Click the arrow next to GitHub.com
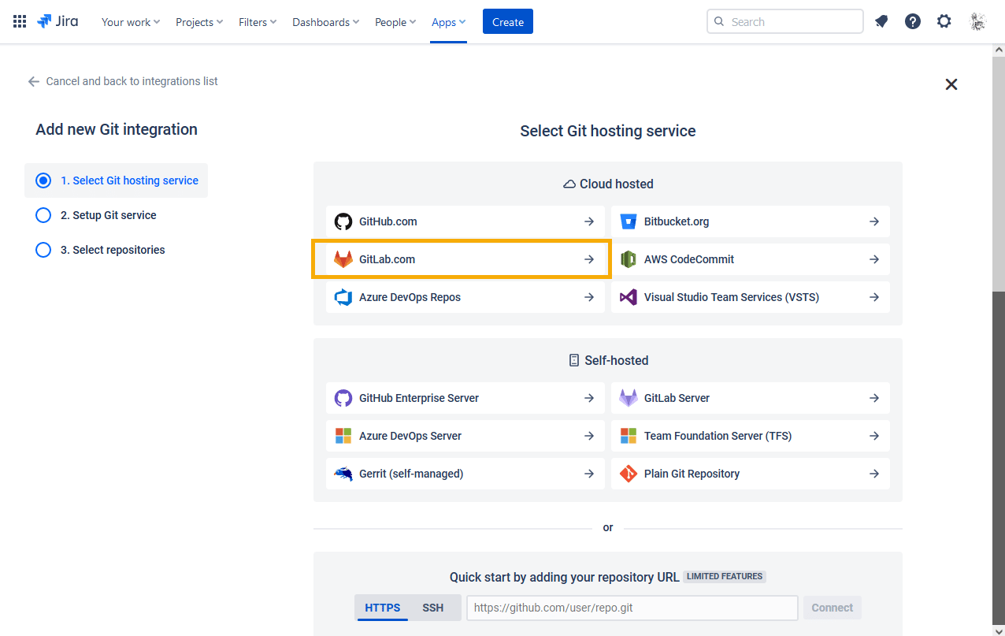 pos(589,221)
